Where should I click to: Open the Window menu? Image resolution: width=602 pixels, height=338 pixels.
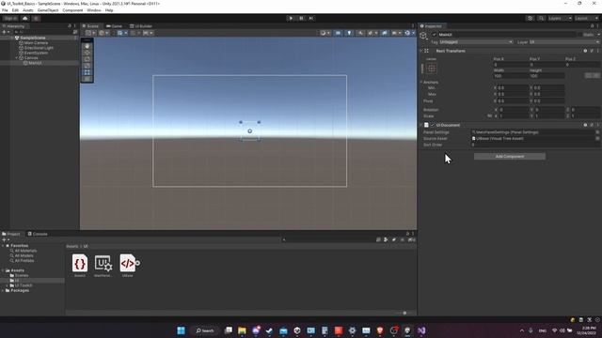pyautogui.click(x=94, y=10)
